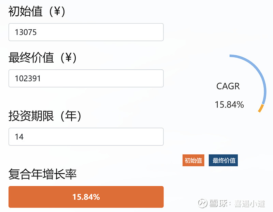The height and width of the screenshot is (212, 273).
Task: Click the 最终价值 heading label
Action: 31,58
